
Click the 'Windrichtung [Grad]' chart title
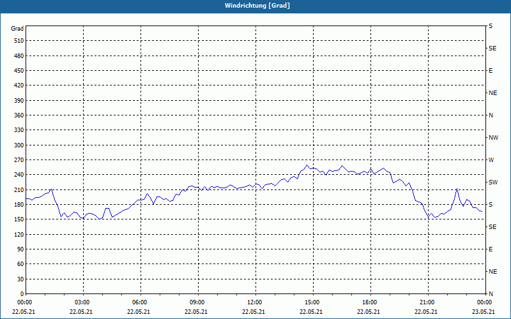tap(257, 6)
